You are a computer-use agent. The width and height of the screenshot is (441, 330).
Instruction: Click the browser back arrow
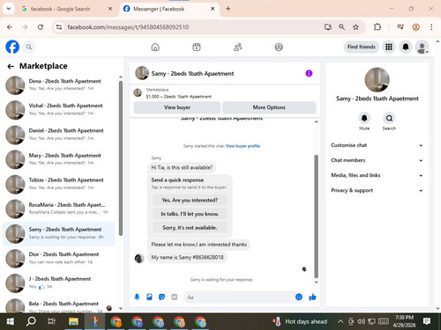[x=10, y=27]
